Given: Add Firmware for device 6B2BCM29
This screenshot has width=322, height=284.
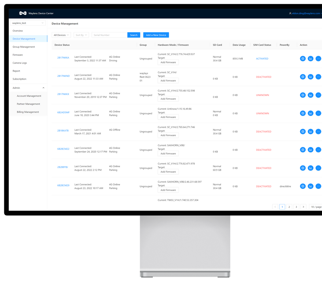Looking at the screenshot, I should tap(168, 190).
